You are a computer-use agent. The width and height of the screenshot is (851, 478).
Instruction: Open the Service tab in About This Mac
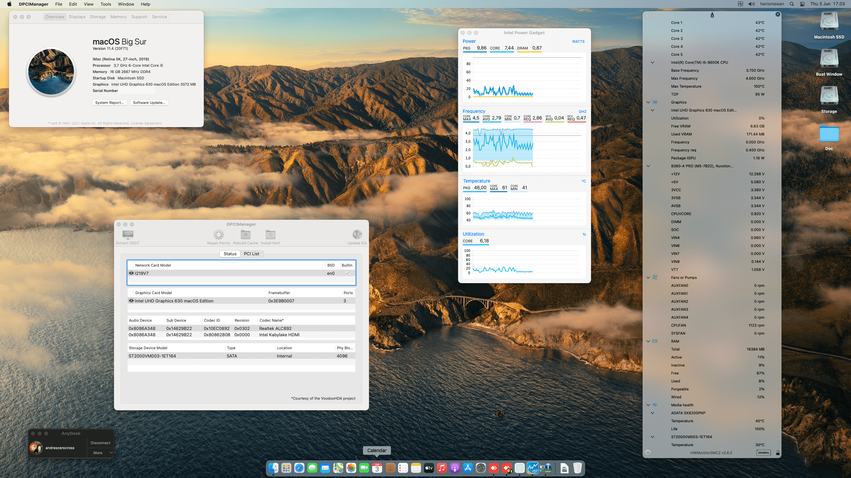(159, 17)
